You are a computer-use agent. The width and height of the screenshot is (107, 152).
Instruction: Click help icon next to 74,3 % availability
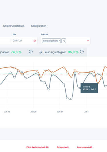coord(31,52)
